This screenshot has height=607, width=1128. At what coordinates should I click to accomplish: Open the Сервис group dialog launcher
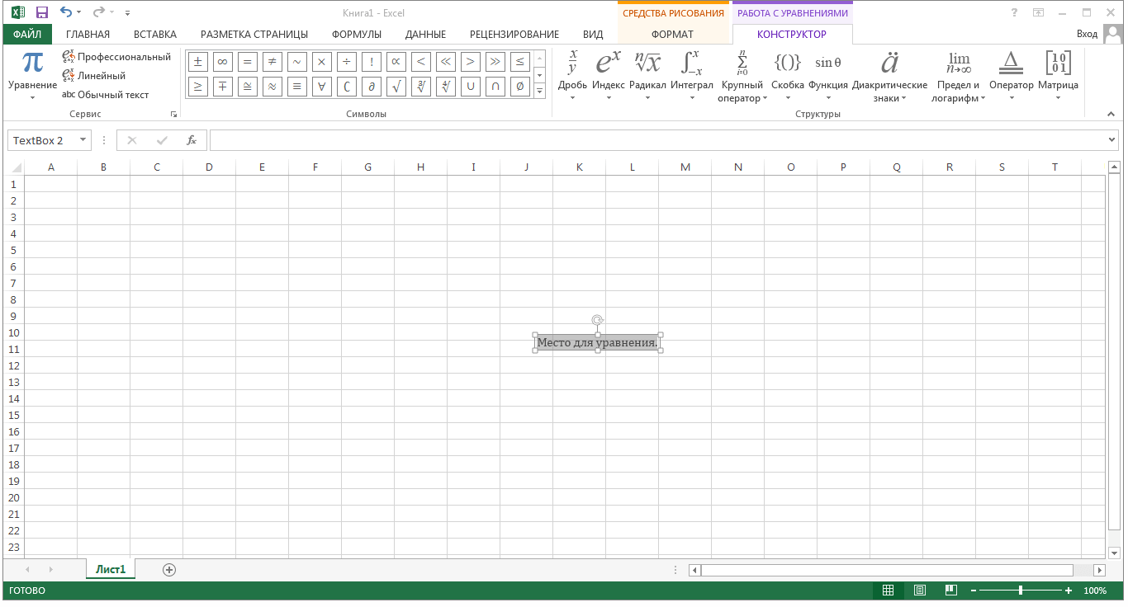coord(174,114)
